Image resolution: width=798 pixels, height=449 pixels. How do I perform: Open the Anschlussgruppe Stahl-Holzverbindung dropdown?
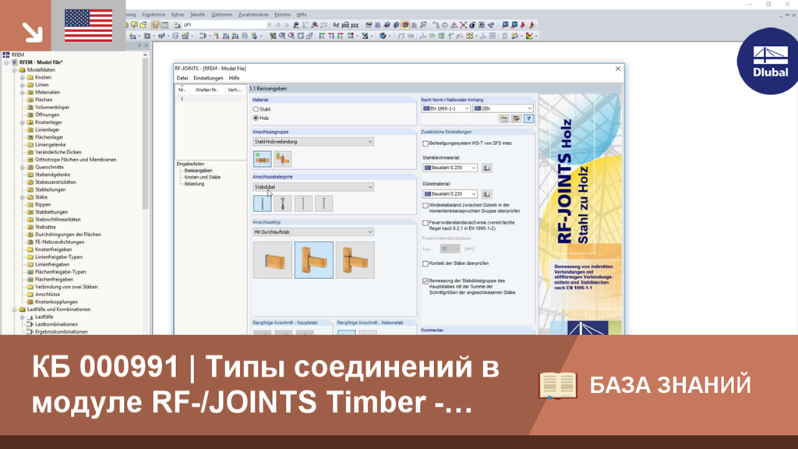pyautogui.click(x=313, y=142)
